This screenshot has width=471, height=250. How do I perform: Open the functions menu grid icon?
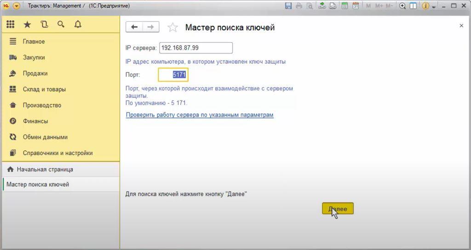point(11,25)
